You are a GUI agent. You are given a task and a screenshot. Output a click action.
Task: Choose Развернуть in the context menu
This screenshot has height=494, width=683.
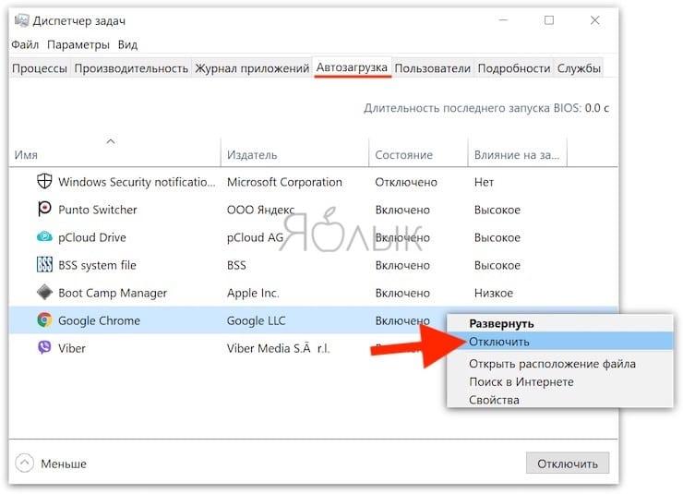pos(559,324)
